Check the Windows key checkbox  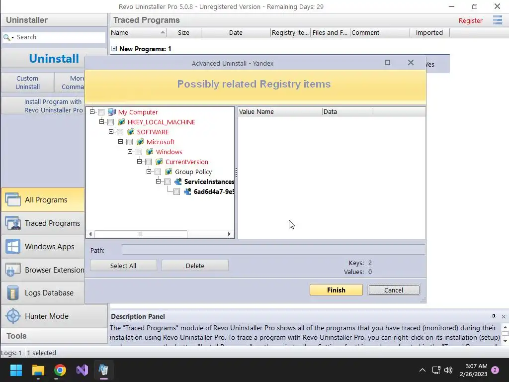click(x=139, y=152)
